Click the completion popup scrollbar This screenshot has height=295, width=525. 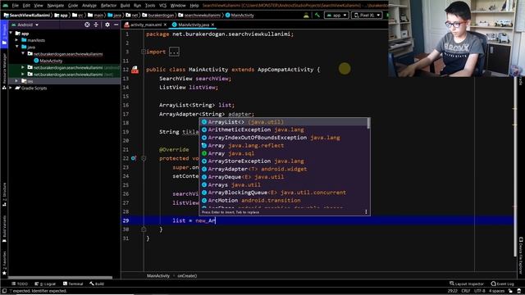(368, 123)
